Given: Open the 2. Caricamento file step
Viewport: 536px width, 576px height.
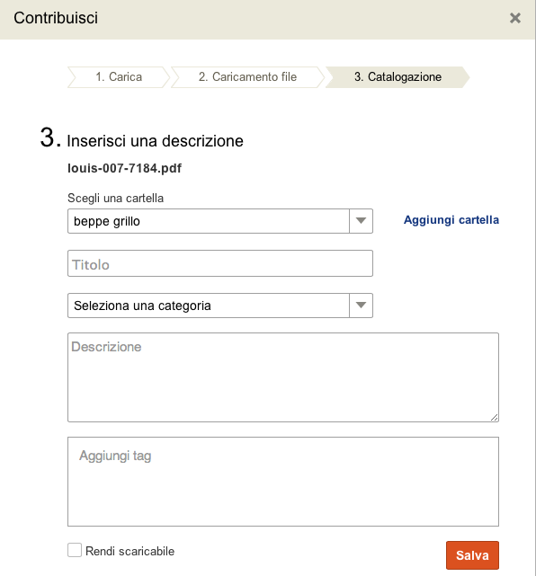Looking at the screenshot, I should point(247,77).
